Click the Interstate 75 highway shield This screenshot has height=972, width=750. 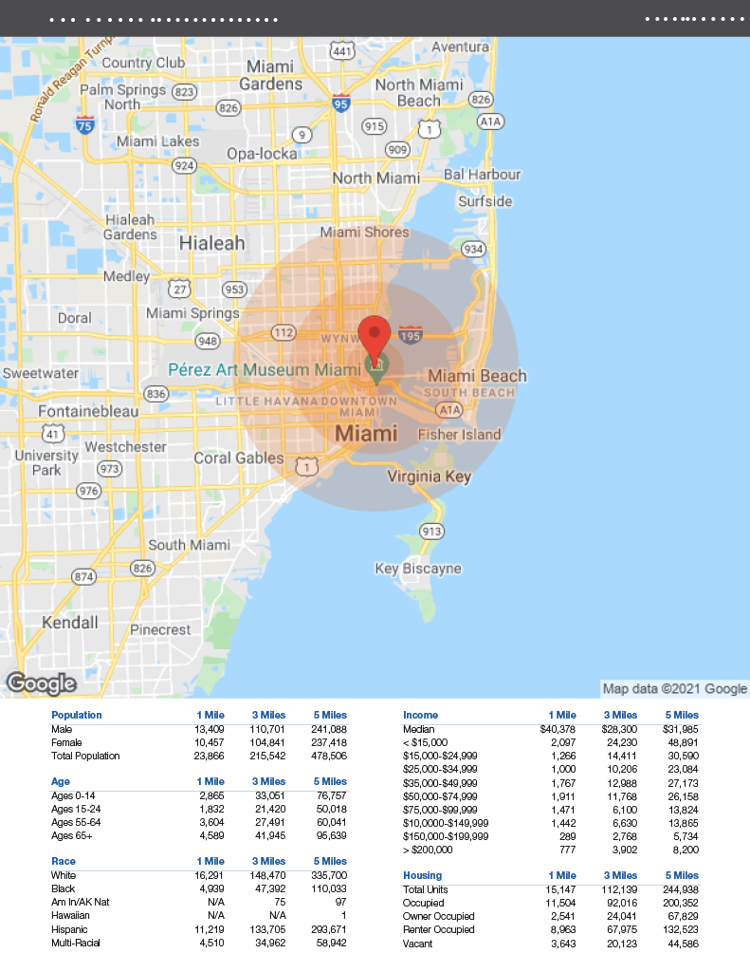pos(85,124)
